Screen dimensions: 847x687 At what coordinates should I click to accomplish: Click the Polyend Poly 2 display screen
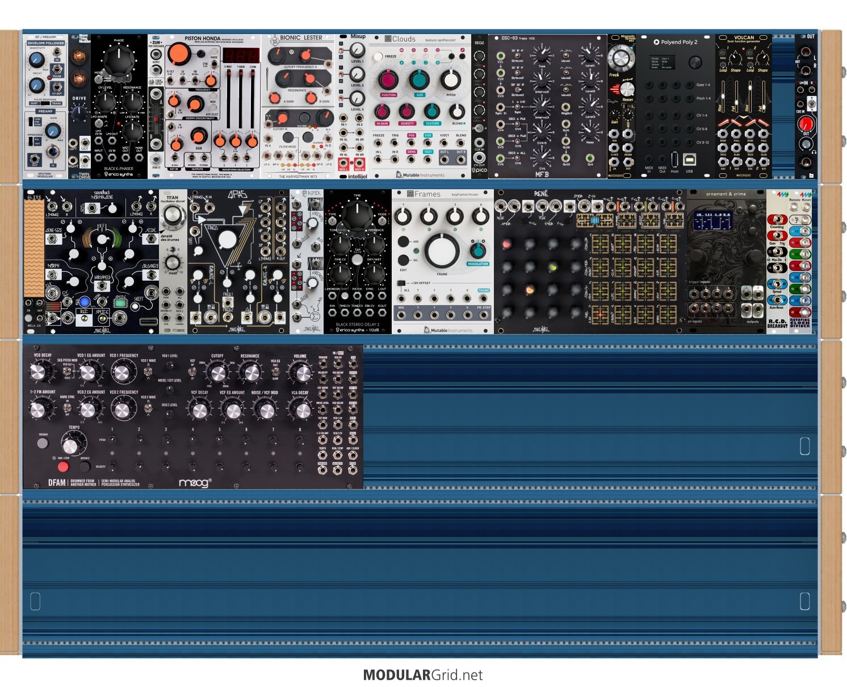click(x=662, y=62)
